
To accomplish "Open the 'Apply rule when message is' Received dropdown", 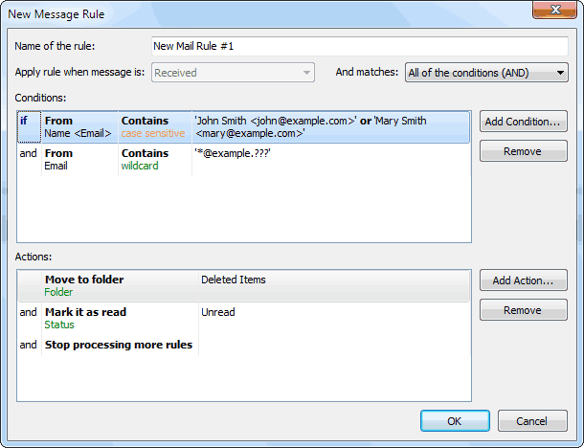I will pos(233,73).
